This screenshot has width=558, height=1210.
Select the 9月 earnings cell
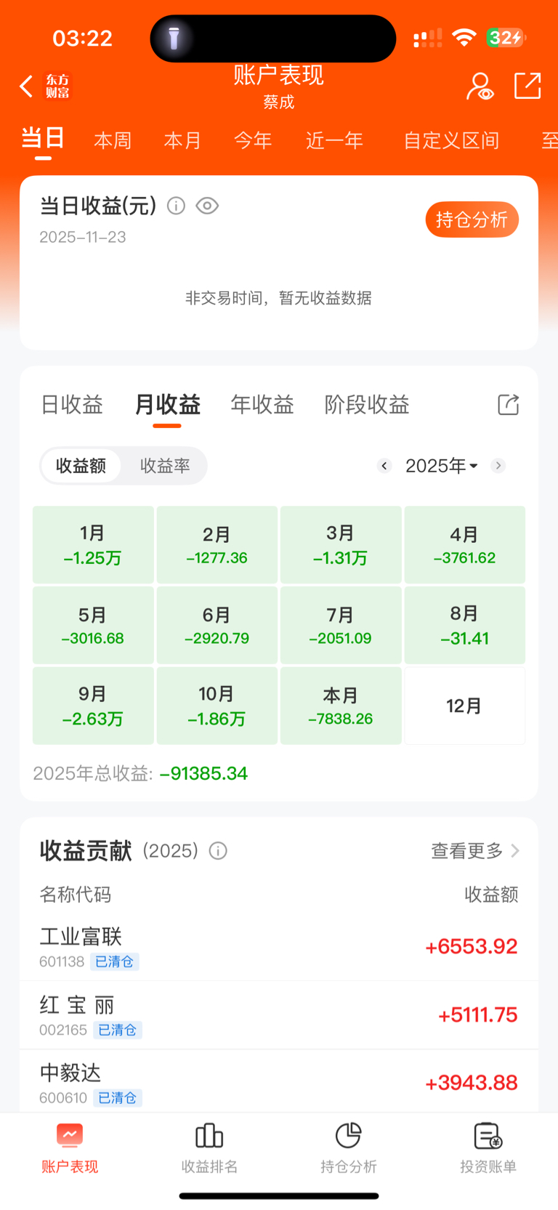pos(93,706)
